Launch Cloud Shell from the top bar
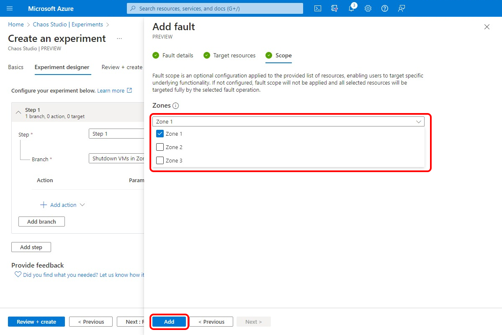 (x=318, y=8)
